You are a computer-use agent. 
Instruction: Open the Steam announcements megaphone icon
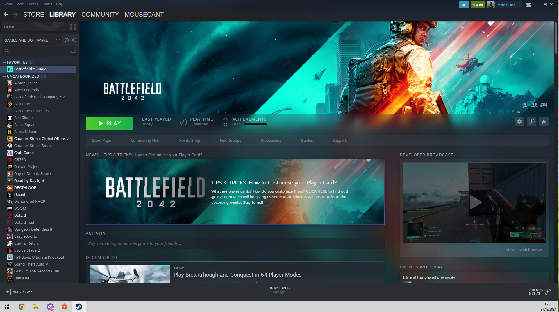pos(463,5)
